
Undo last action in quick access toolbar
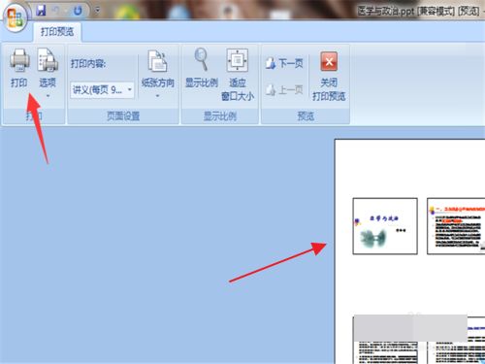[57, 11]
